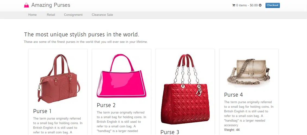The height and width of the screenshot is (135, 307).
Task: Select the pink Purse 2 image
Action: (121, 76)
